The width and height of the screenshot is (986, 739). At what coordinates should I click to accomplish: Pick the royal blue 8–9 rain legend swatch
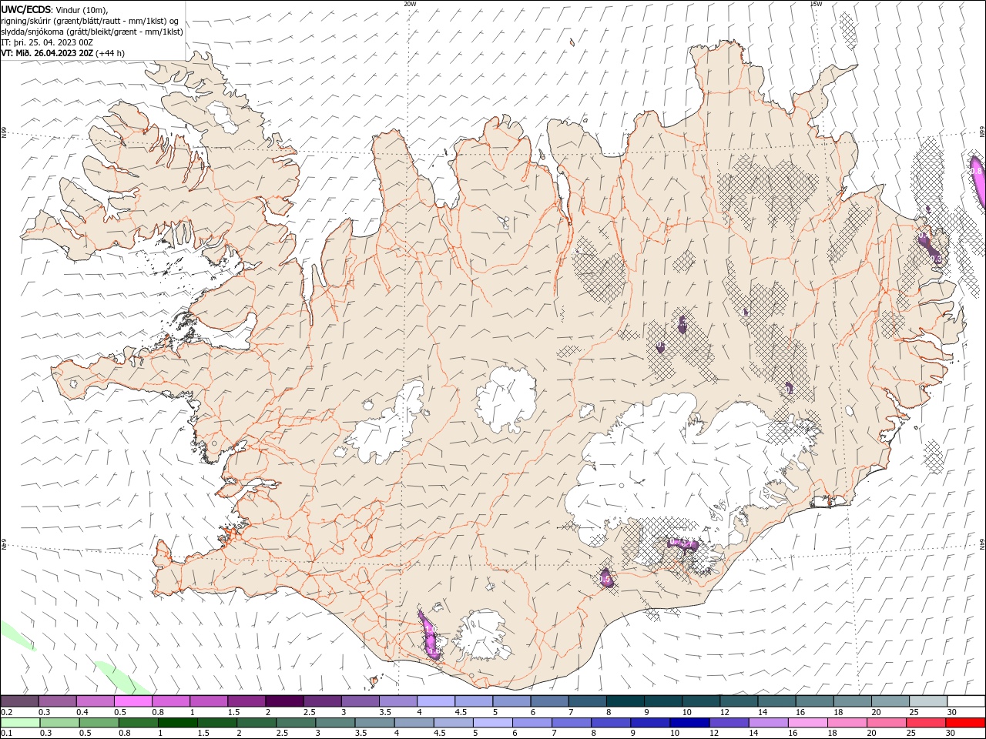(x=611, y=723)
